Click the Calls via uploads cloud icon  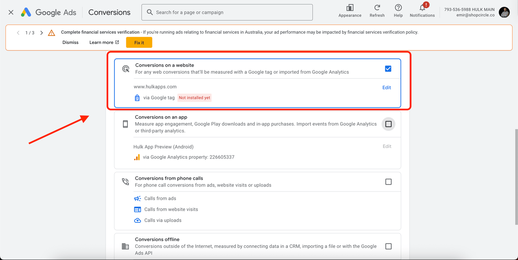click(x=138, y=220)
